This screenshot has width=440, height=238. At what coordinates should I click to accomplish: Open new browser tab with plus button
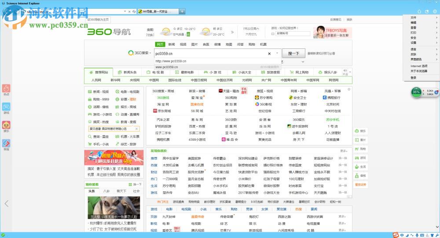tap(182, 11)
